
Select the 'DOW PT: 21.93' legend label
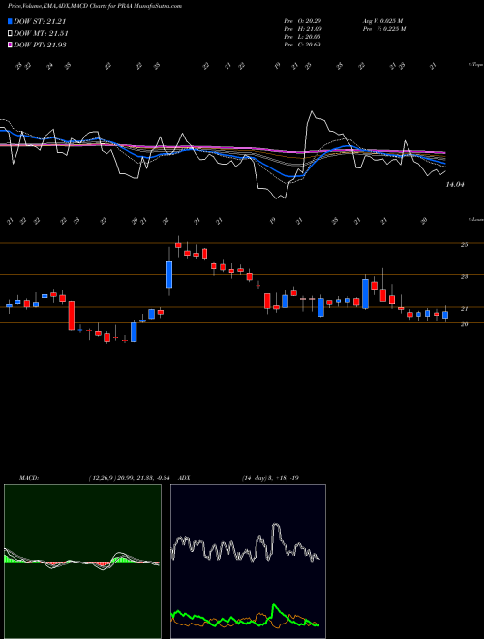tap(40, 45)
